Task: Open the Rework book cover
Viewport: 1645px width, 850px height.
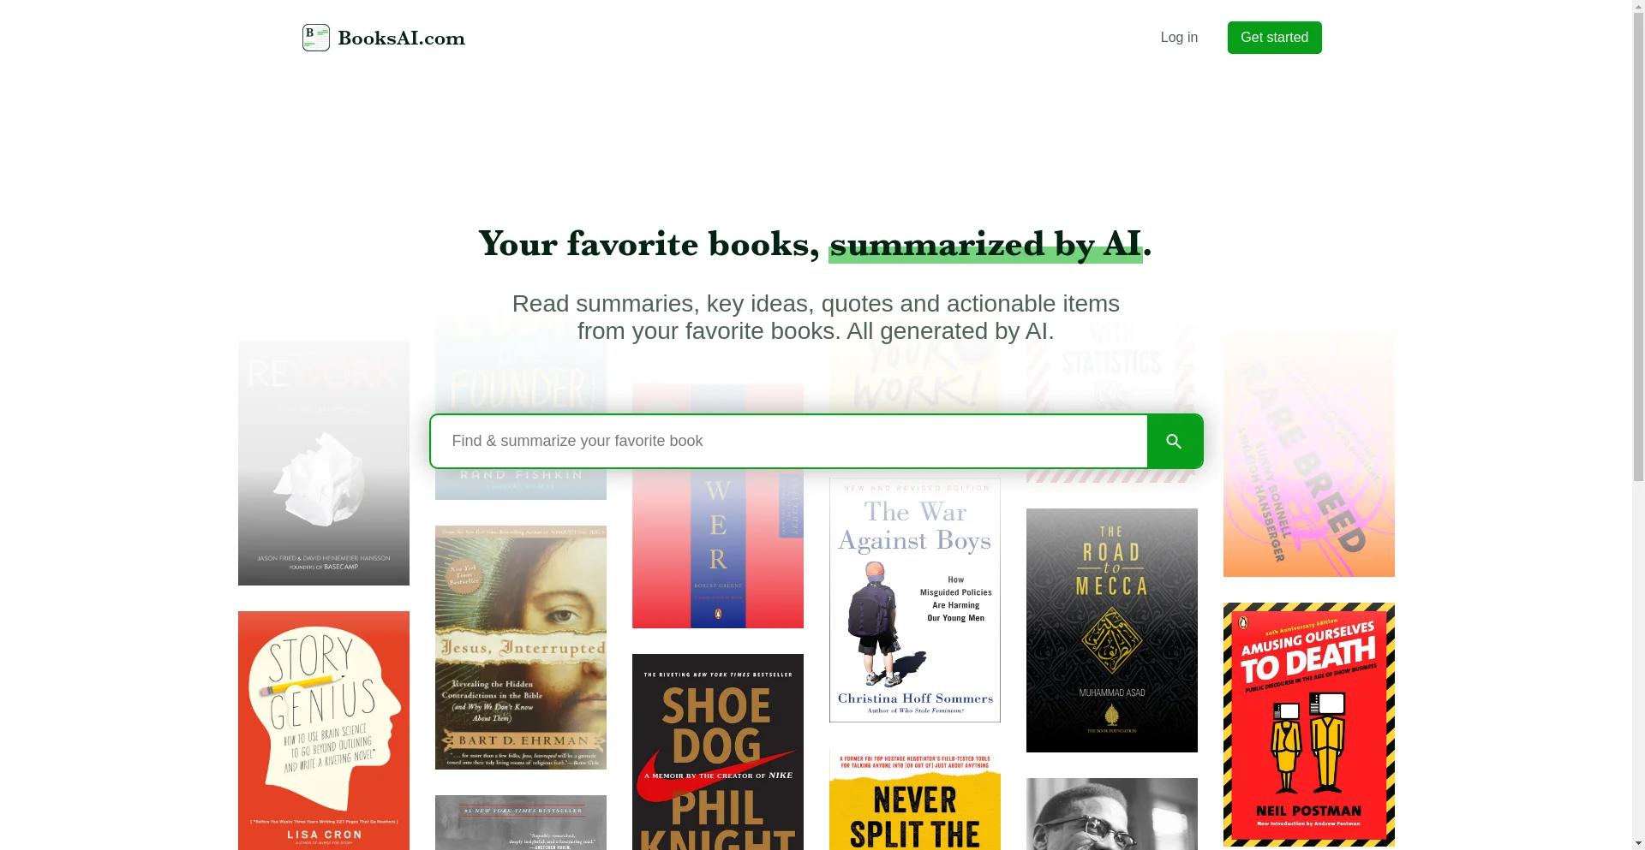Action: pyautogui.click(x=324, y=463)
